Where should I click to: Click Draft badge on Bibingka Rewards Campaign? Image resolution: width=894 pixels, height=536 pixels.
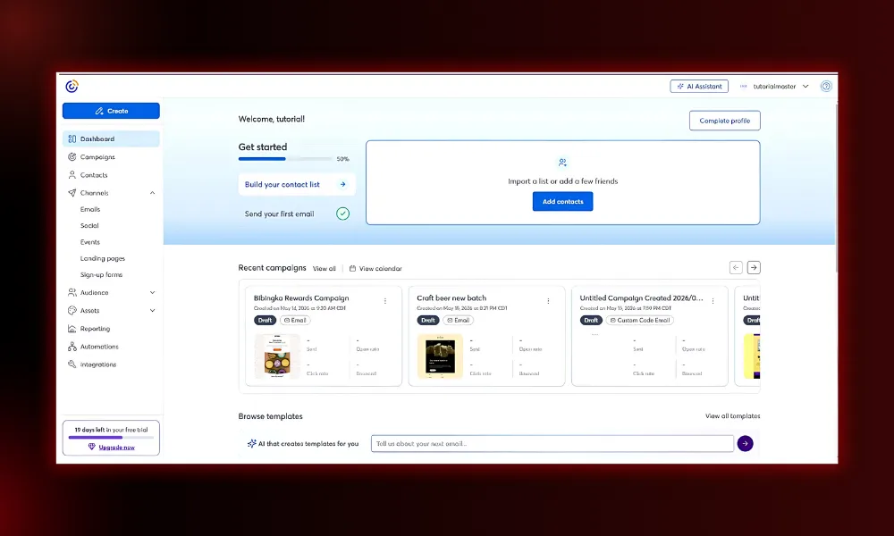point(266,320)
